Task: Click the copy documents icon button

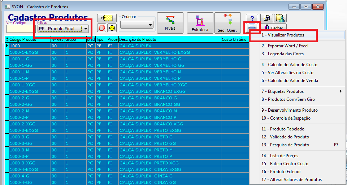Action: tap(266, 18)
